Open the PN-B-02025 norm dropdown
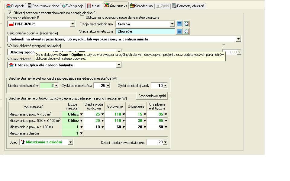Screen dimensions: 290x181 click(72, 24)
